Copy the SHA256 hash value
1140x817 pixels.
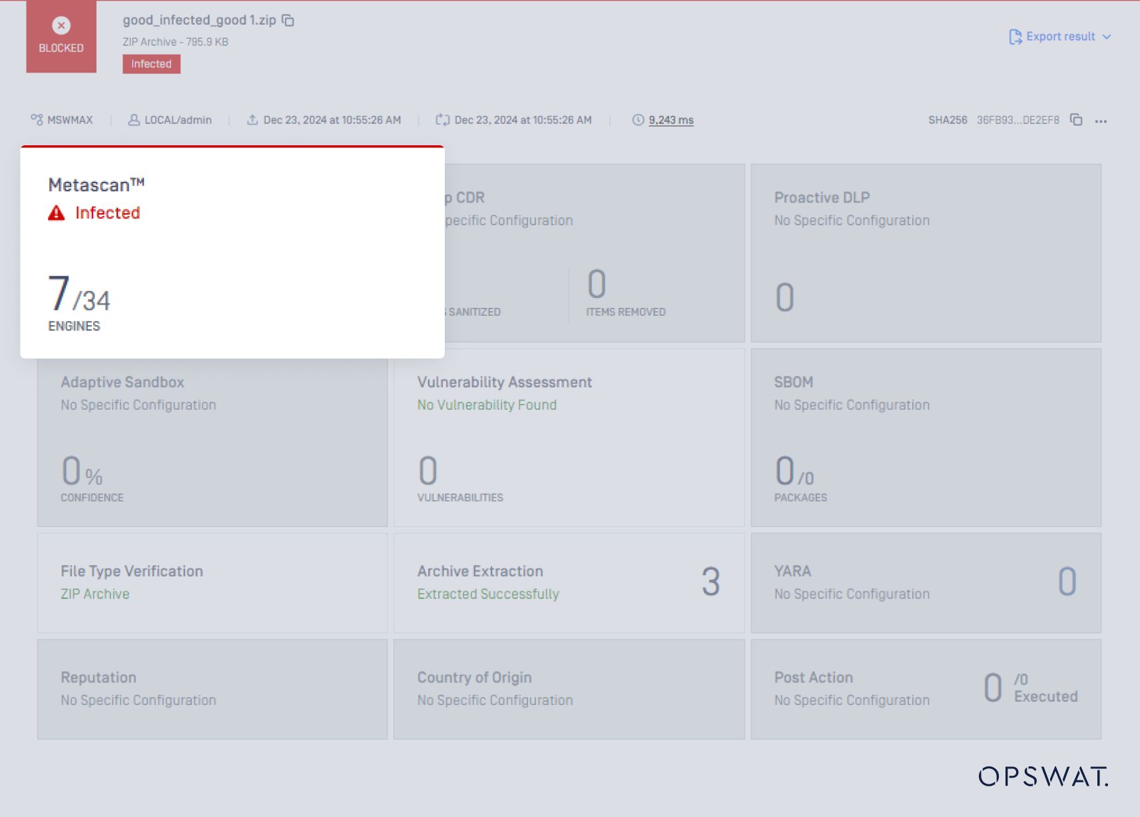[1076, 120]
